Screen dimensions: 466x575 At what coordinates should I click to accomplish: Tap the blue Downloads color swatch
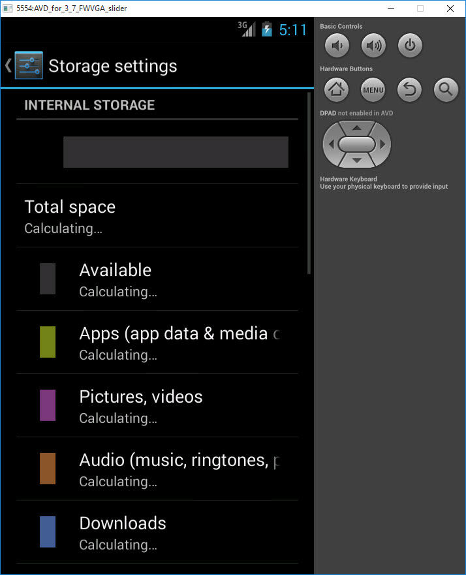[x=48, y=532]
